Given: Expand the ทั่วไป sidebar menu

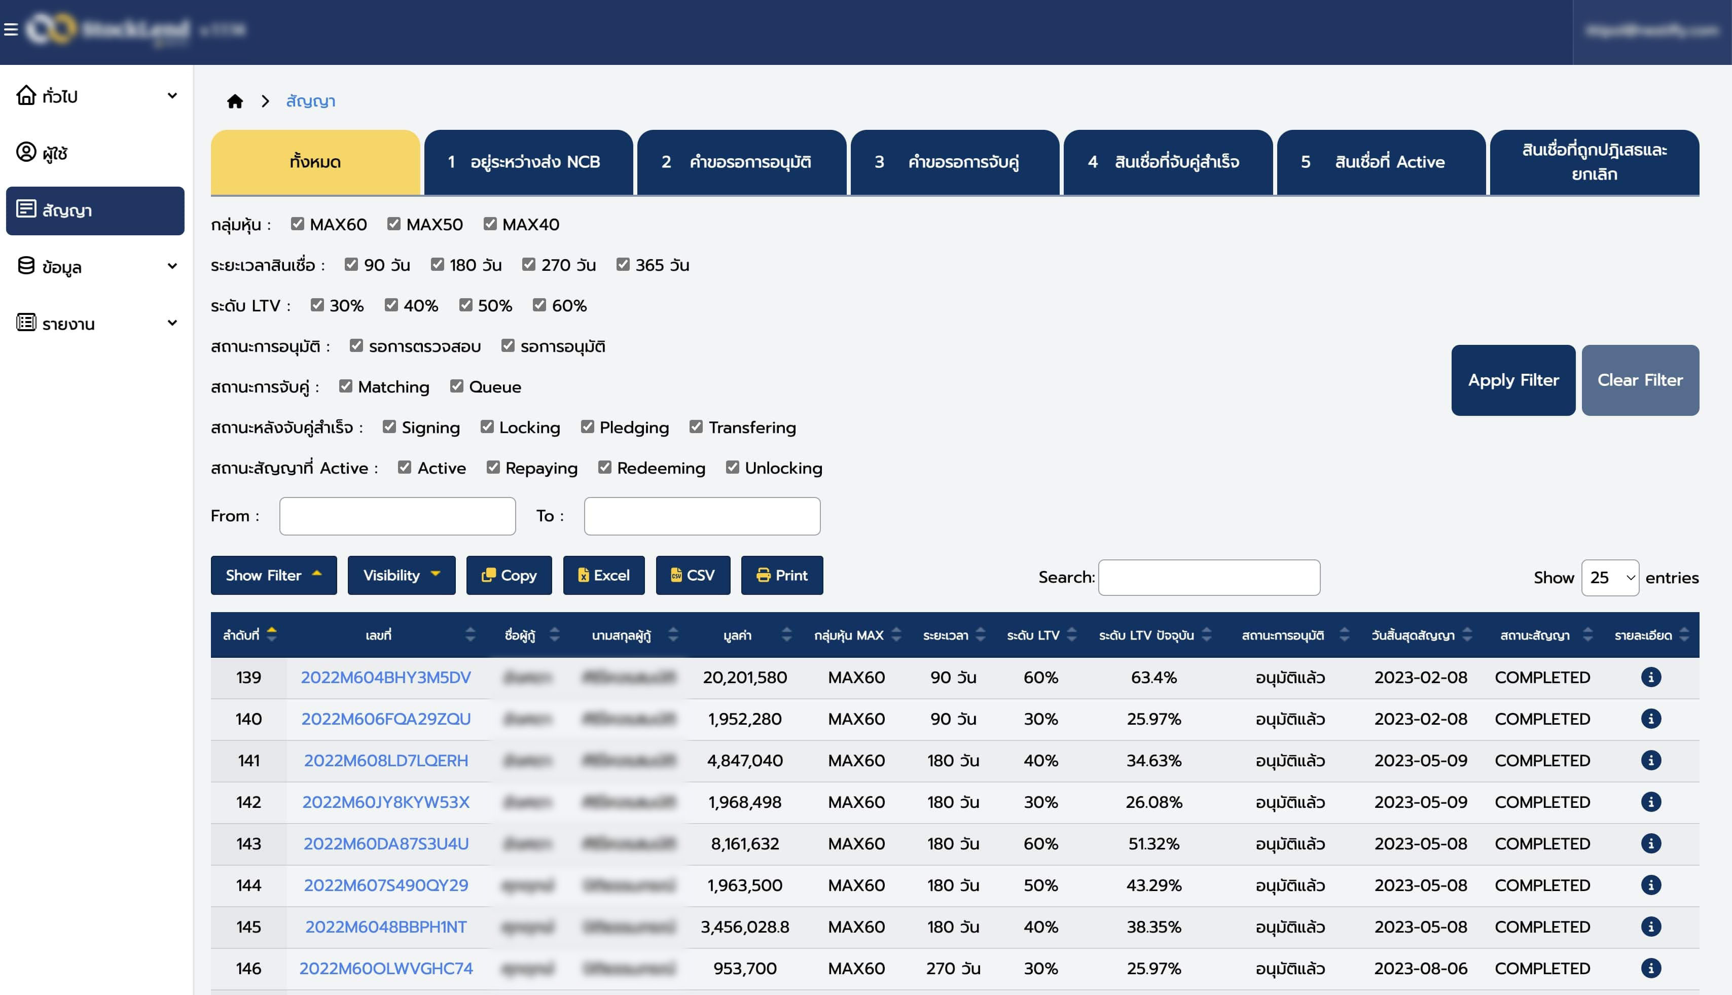Looking at the screenshot, I should pos(95,96).
